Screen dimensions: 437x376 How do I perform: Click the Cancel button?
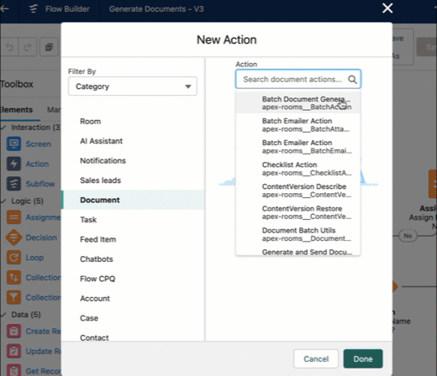pyautogui.click(x=316, y=358)
